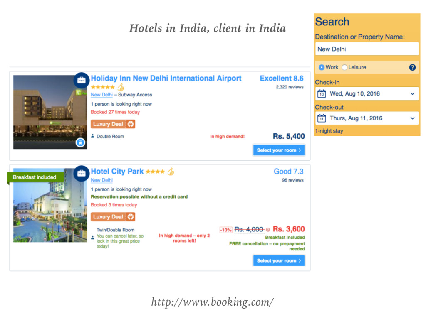Click the Rs. 5,400 price

[289, 136]
